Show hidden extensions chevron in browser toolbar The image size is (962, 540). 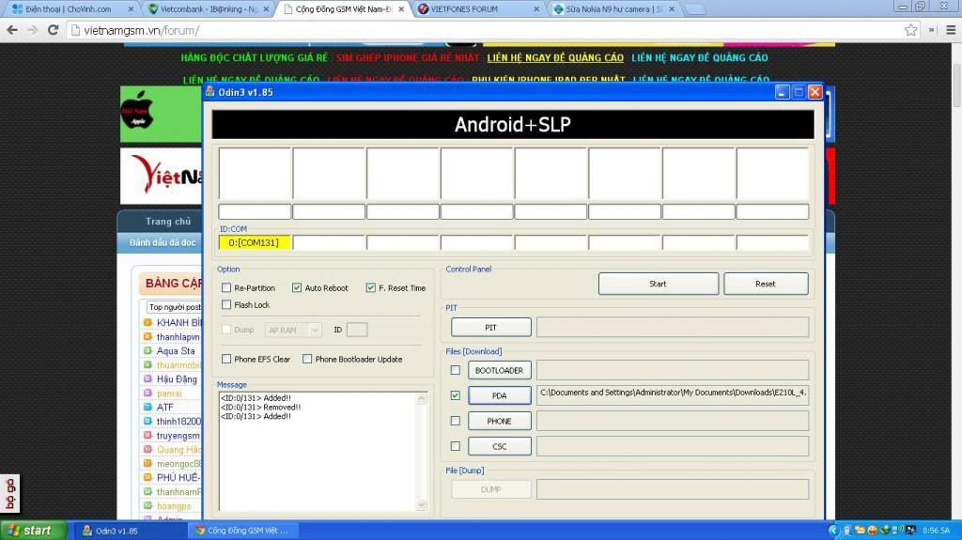pyautogui.click(x=931, y=30)
